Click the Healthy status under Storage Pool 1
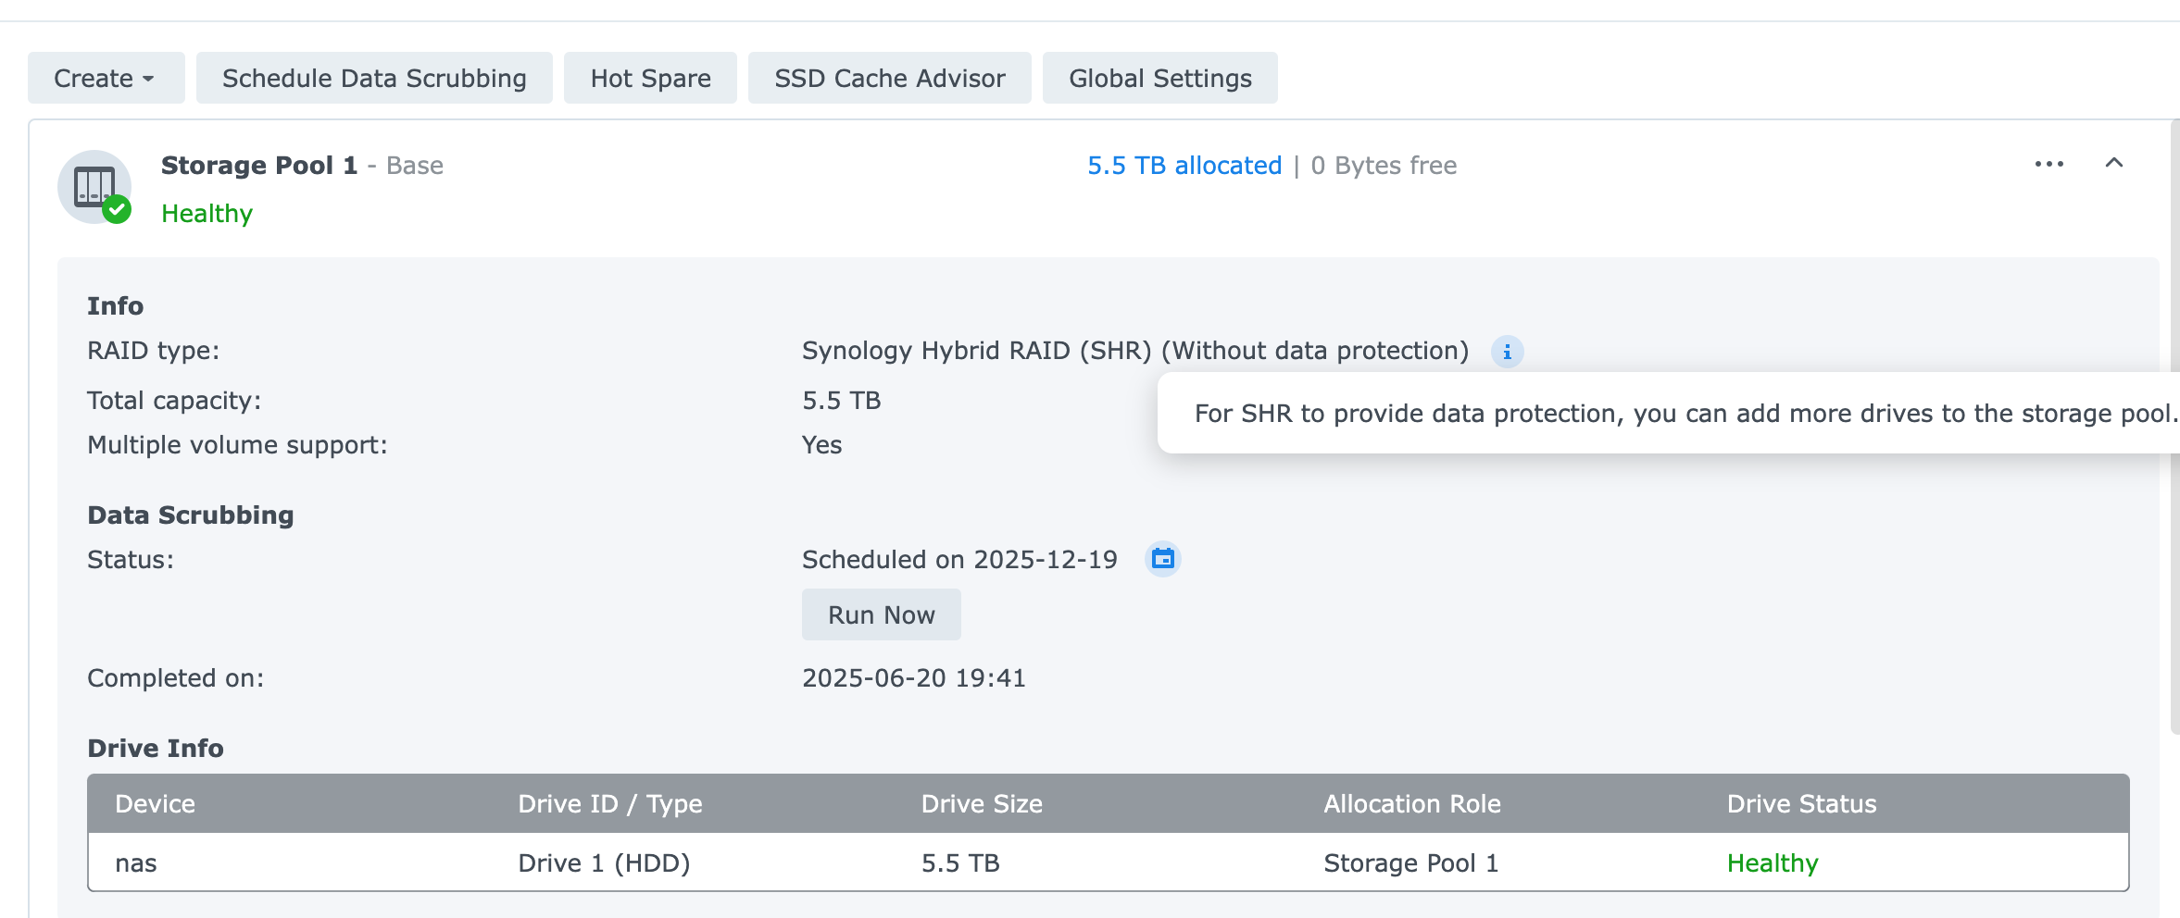The image size is (2180, 918). [207, 214]
